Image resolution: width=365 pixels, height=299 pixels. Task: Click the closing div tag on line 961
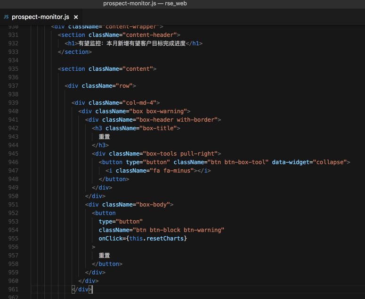(x=82, y=290)
